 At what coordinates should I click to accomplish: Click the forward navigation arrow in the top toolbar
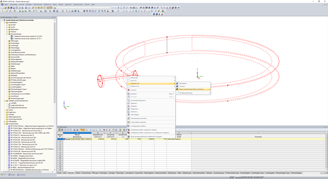116,8
